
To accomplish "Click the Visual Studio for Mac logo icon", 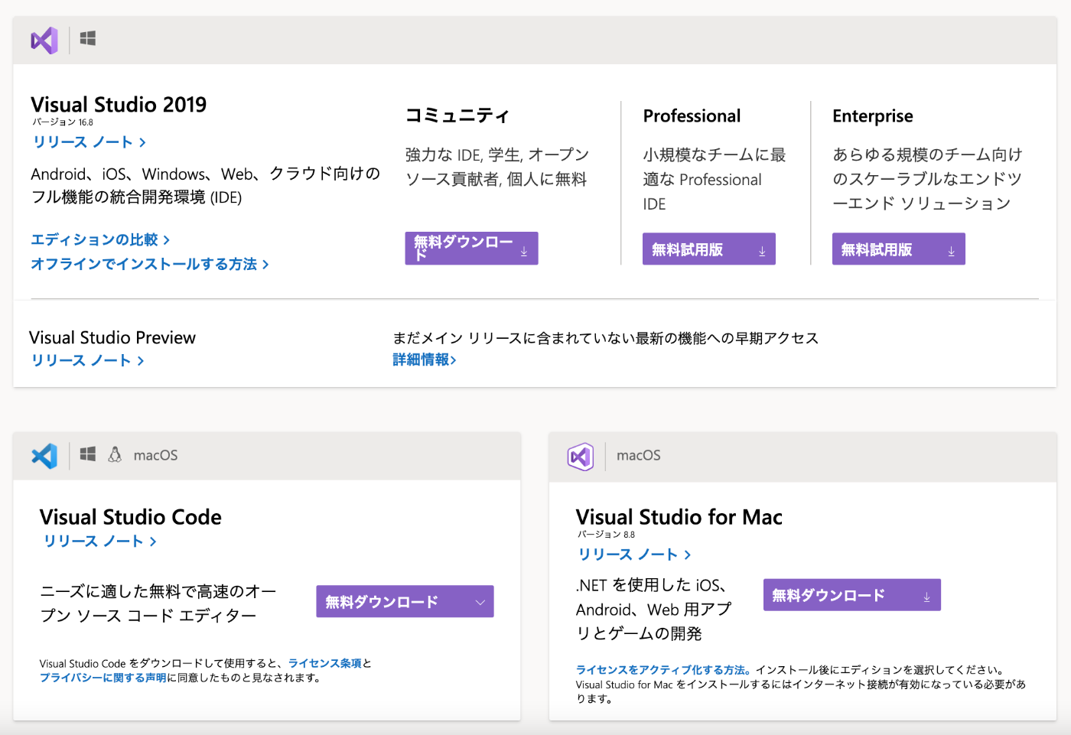I will pos(581,457).
